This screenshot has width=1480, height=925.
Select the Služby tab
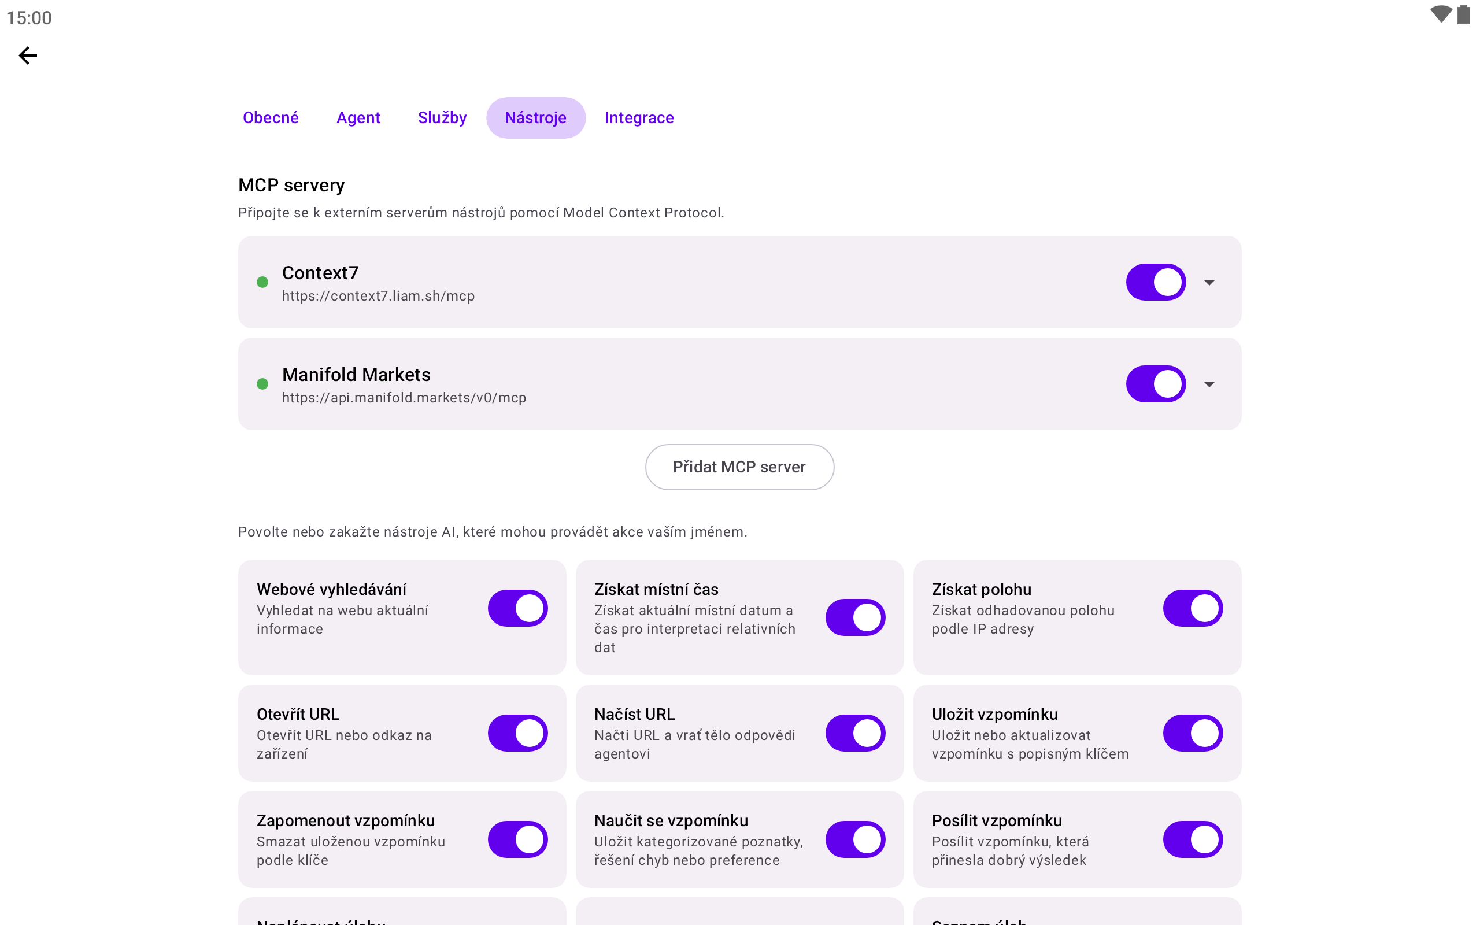[442, 117]
